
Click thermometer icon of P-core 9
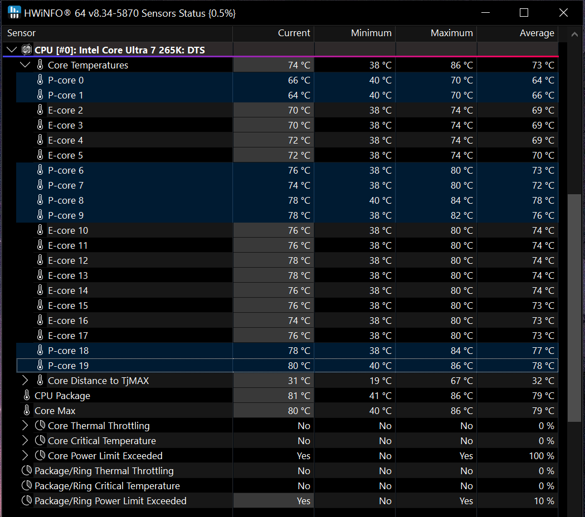point(40,215)
